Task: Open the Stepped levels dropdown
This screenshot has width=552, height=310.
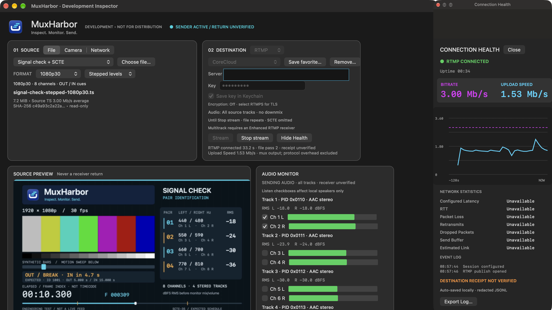Action: pyautogui.click(x=110, y=74)
